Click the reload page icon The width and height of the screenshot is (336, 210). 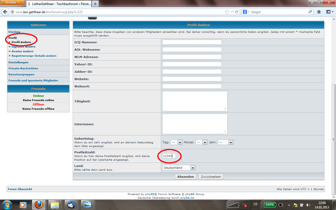237,12
